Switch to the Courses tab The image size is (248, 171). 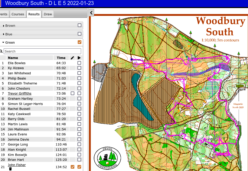click(x=18, y=14)
